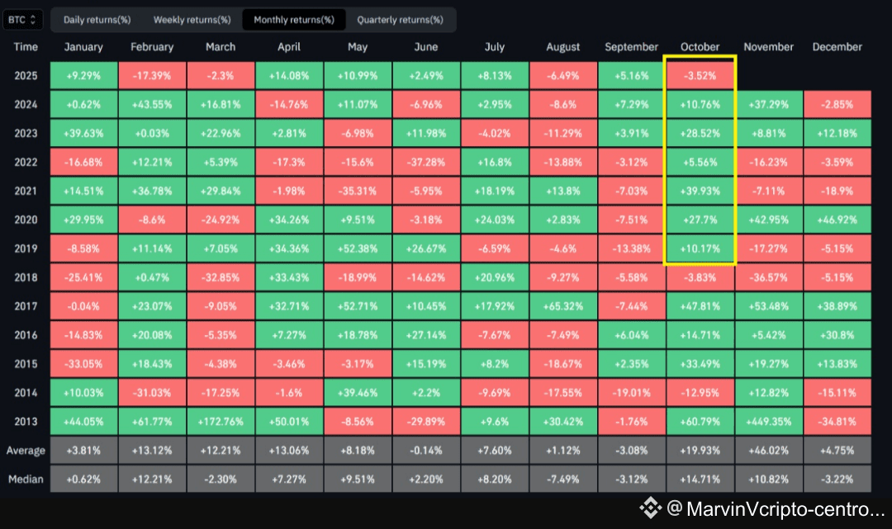Select the December 2016 cell +30.8%
Image resolution: width=892 pixels, height=529 pixels.
[837, 335]
